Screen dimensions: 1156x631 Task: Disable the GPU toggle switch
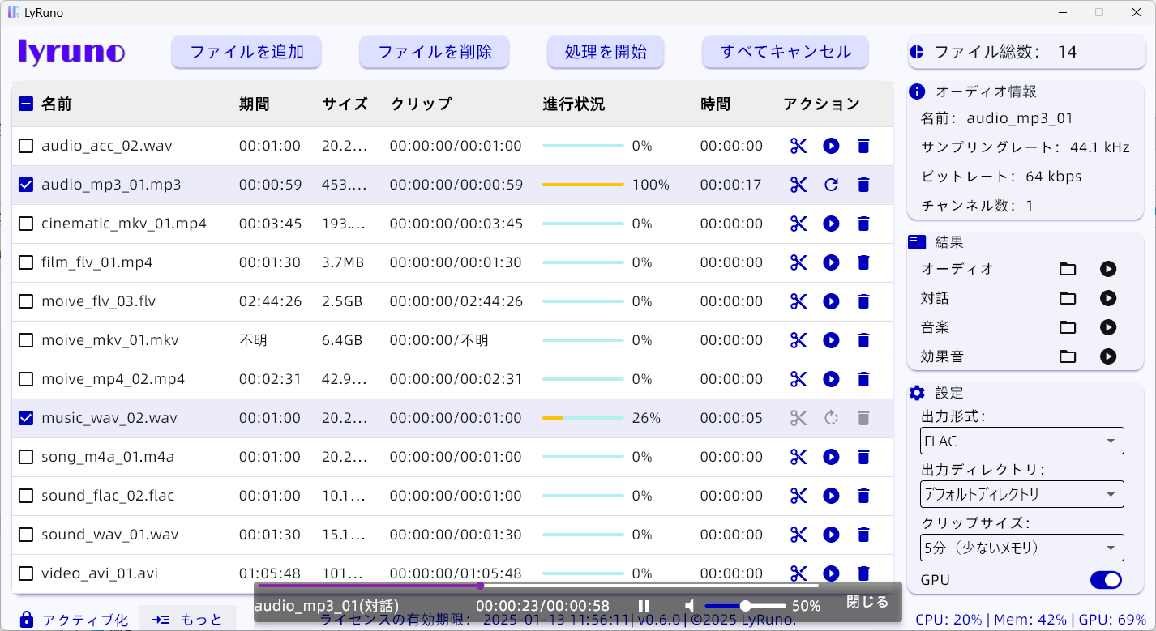1105,580
